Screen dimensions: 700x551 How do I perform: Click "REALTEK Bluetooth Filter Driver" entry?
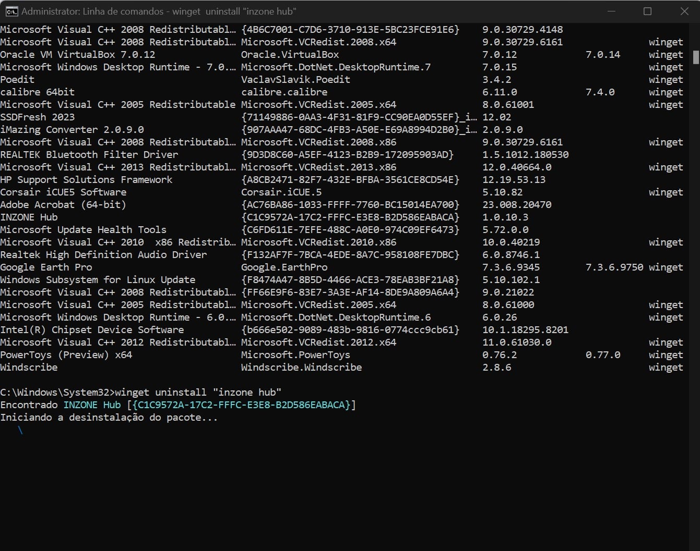89,154
